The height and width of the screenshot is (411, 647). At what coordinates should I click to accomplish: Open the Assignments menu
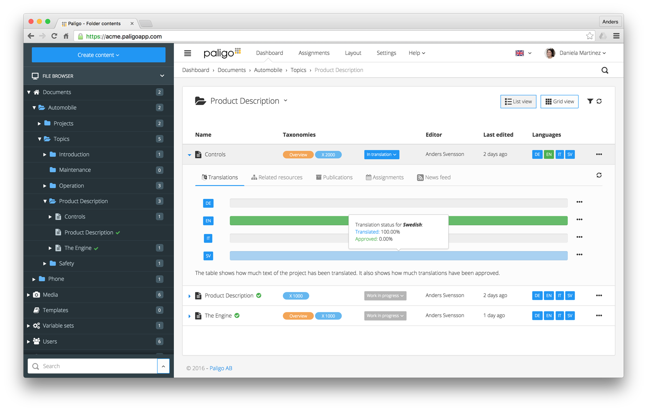click(314, 53)
